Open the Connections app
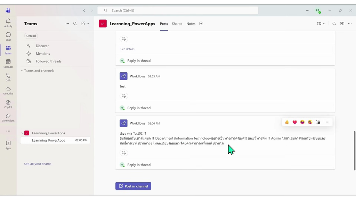This screenshot has width=356, height=200. point(8,118)
